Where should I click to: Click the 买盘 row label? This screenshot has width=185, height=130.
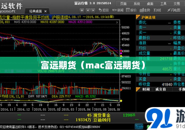pyautogui.click(x=142, y=79)
